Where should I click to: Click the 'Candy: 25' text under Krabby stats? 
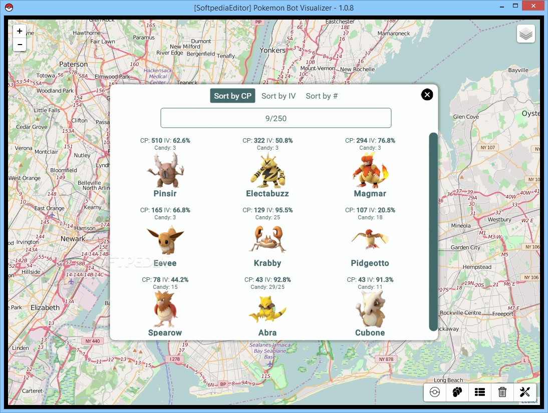point(267,217)
